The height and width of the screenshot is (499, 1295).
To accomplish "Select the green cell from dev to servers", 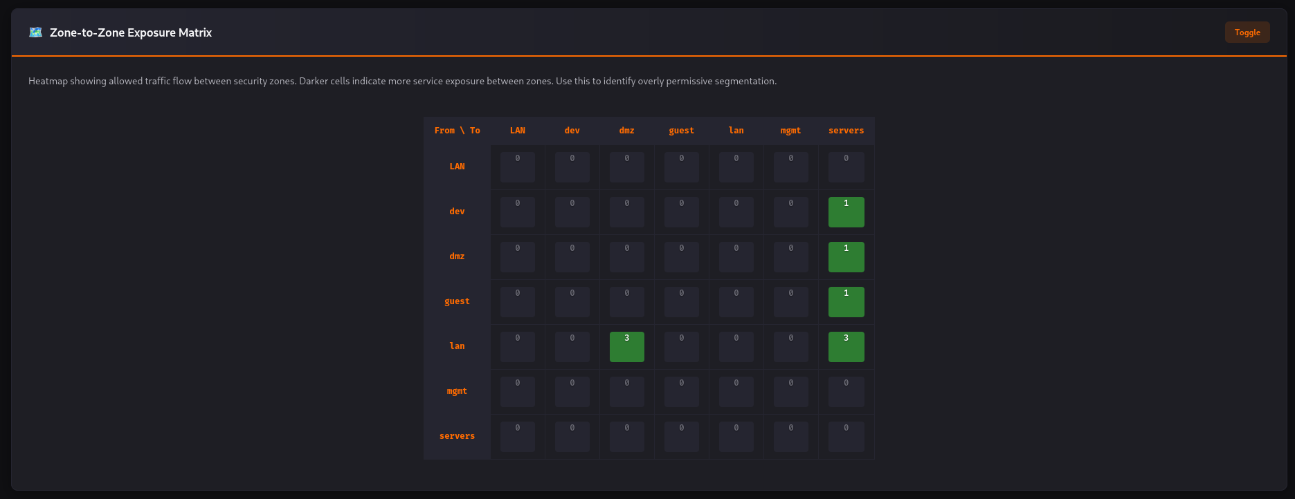I will pyautogui.click(x=846, y=212).
